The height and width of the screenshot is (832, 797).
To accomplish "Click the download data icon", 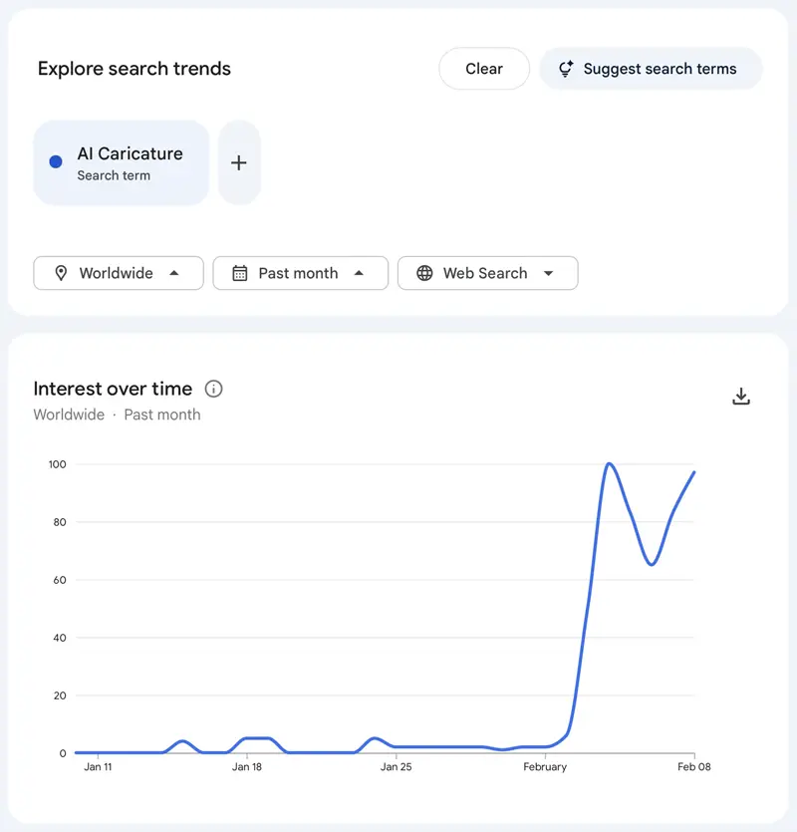I will click(x=741, y=396).
